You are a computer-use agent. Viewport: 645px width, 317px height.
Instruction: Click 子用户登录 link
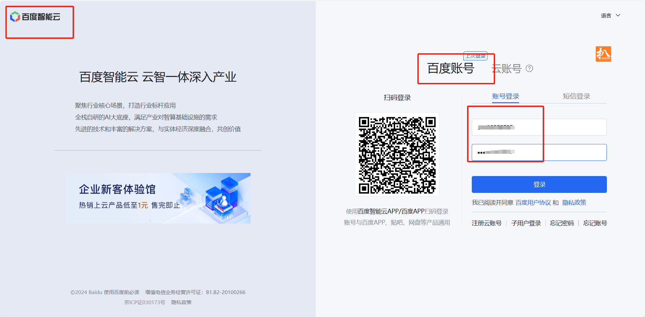[x=526, y=223]
